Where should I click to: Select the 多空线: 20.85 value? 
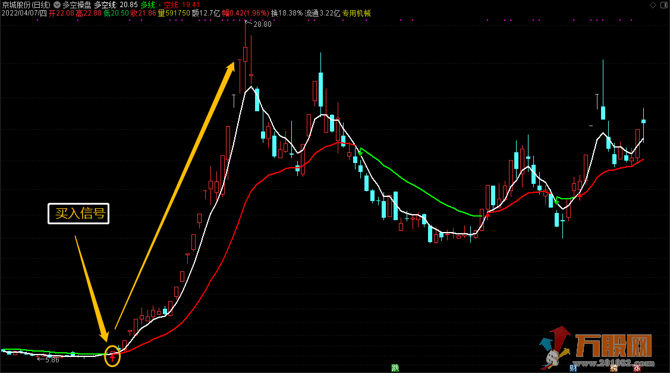click(x=116, y=5)
